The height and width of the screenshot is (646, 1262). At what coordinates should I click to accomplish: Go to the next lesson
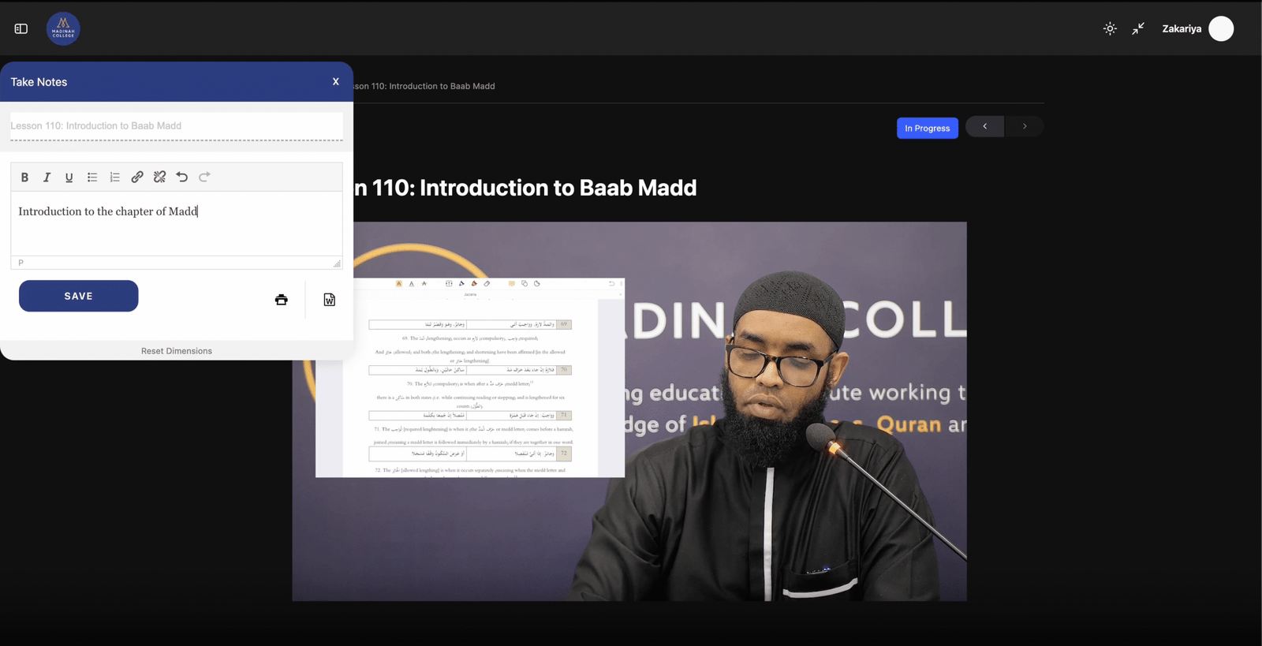pyautogui.click(x=1025, y=127)
